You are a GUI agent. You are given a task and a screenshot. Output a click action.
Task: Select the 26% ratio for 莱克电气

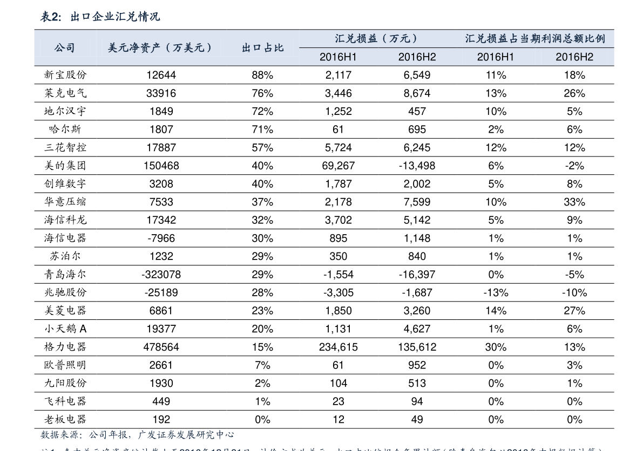point(574,93)
